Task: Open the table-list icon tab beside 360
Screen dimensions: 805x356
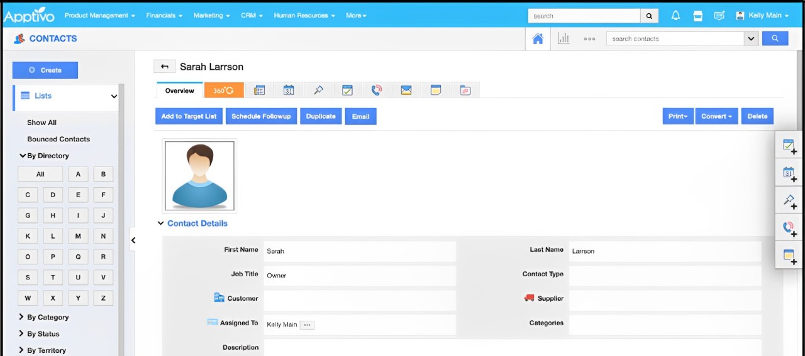Action: 259,90
